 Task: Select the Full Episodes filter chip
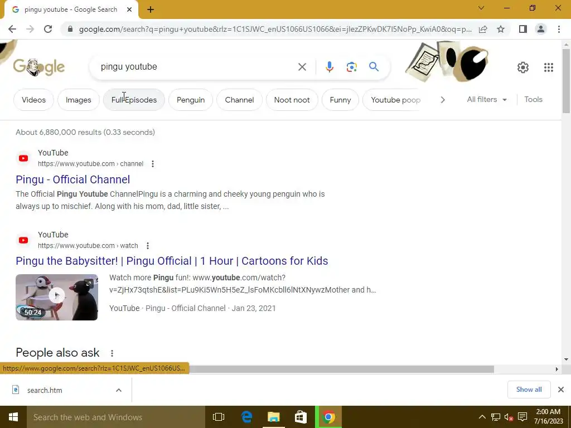click(134, 100)
